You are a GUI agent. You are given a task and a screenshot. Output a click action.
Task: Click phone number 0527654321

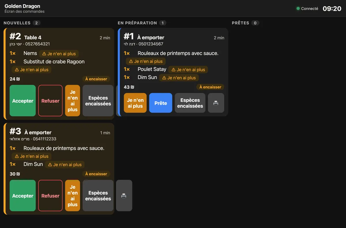pos(37,44)
